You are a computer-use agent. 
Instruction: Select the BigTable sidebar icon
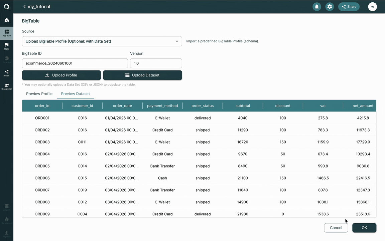point(7,33)
